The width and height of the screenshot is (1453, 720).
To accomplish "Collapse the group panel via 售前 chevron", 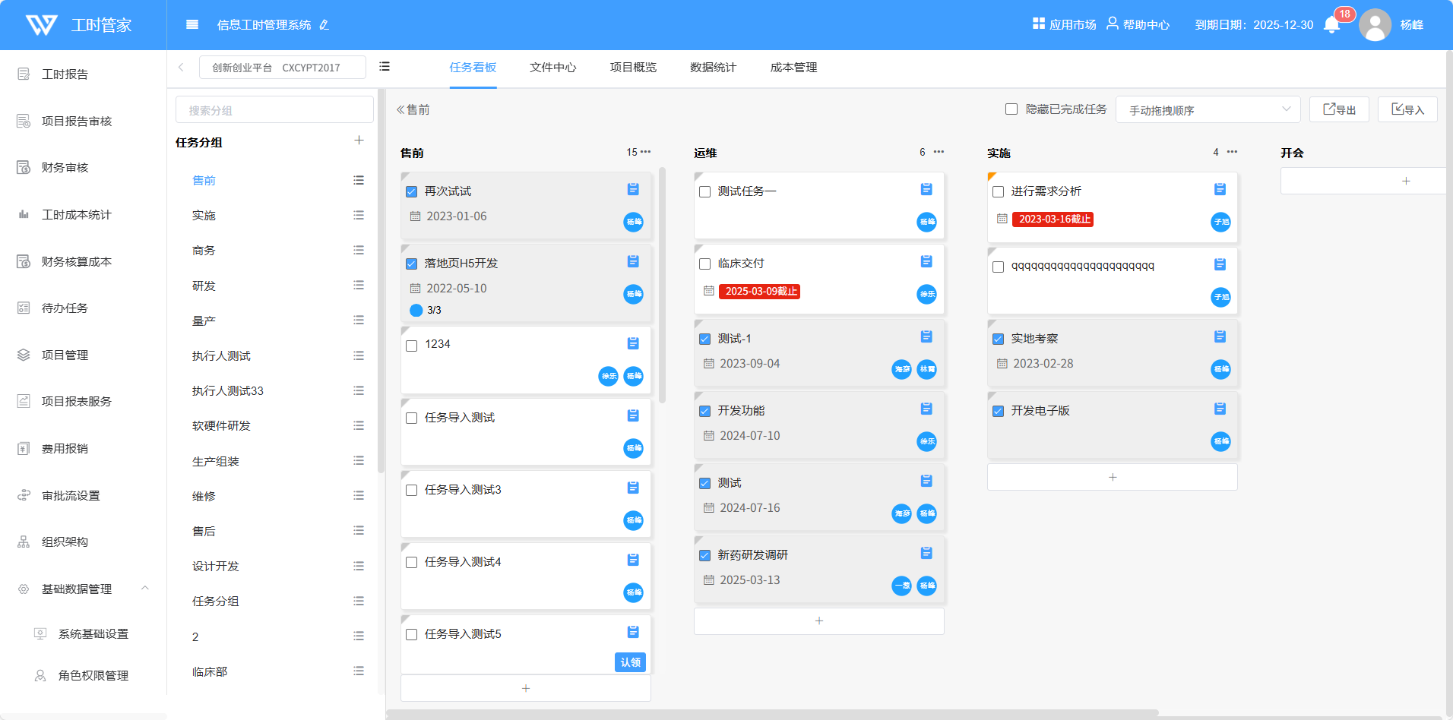I will (x=400, y=110).
